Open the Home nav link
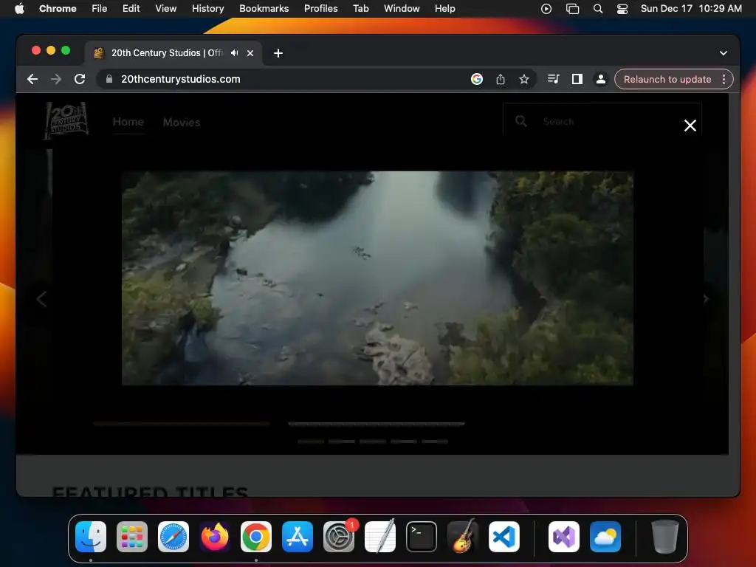756x567 pixels. pos(128,122)
